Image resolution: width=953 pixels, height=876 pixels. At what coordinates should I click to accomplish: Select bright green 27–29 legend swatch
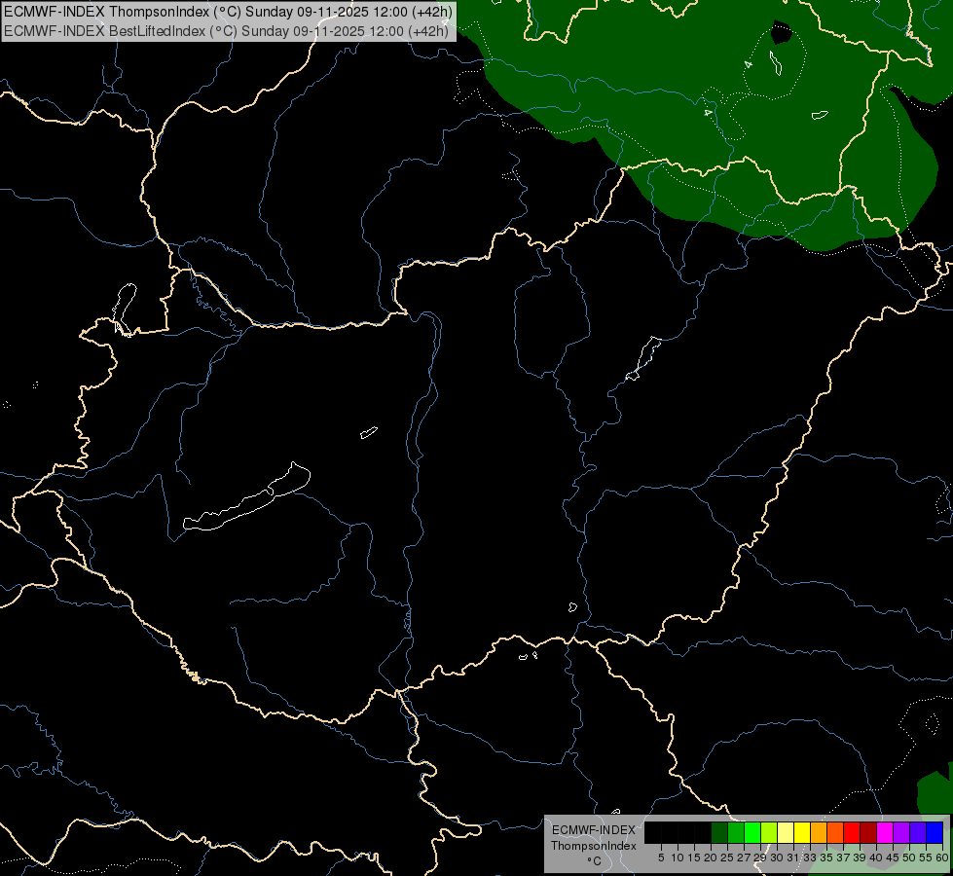pyautogui.click(x=752, y=832)
